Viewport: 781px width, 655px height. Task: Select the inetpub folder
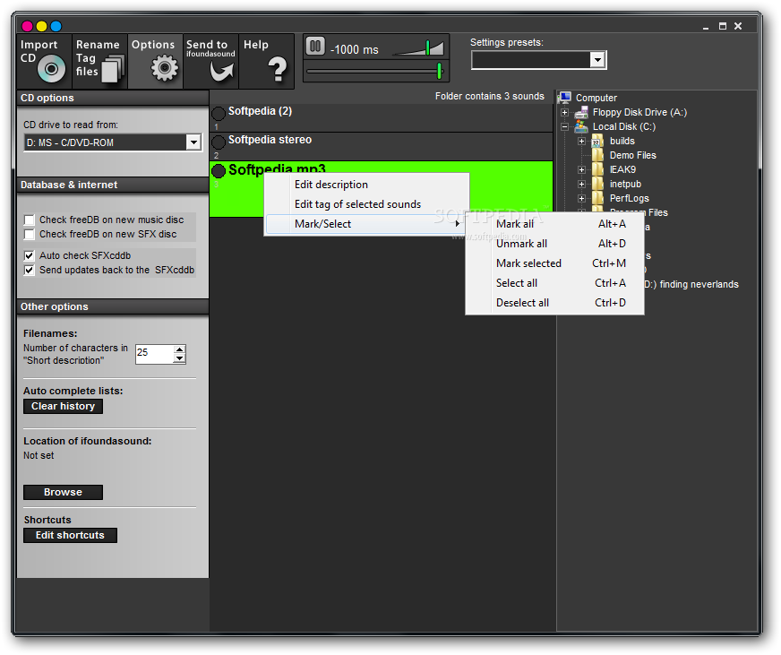625,184
